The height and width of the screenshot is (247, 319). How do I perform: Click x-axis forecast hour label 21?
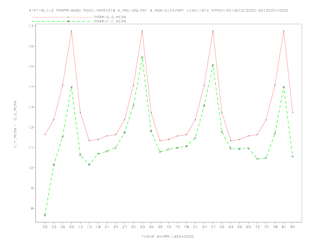click(107, 227)
